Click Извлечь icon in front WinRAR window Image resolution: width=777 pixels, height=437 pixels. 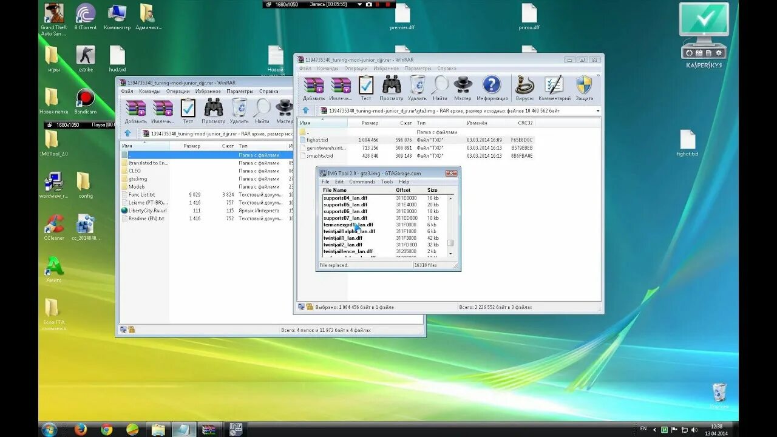pos(341,89)
